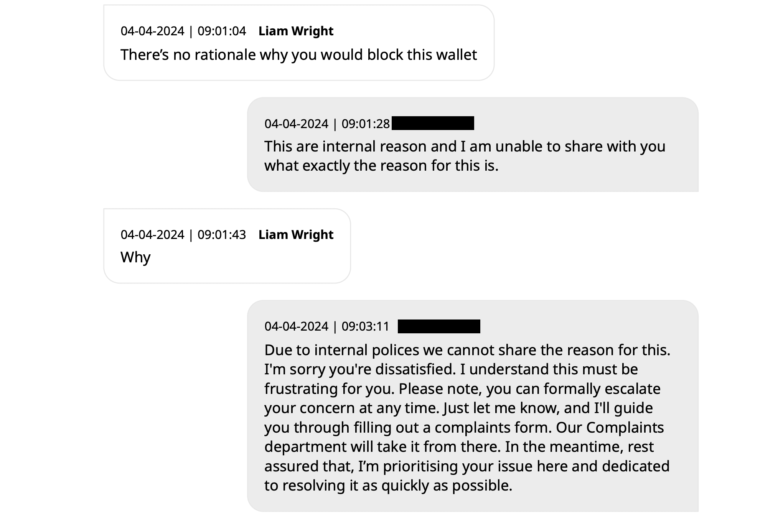This screenshot has height=527, width=778.
Task: Click 'I'm sorry you're dissatisfied' text
Action: (x=360, y=369)
